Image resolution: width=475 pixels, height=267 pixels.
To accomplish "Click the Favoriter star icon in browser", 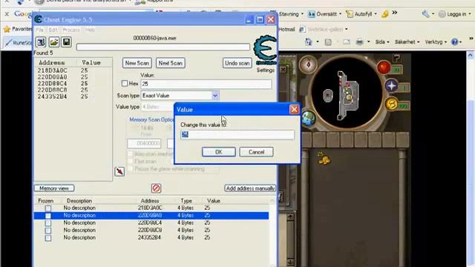I will 7,29.
